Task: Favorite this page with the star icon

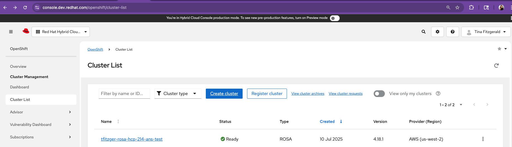Action: click(499, 49)
